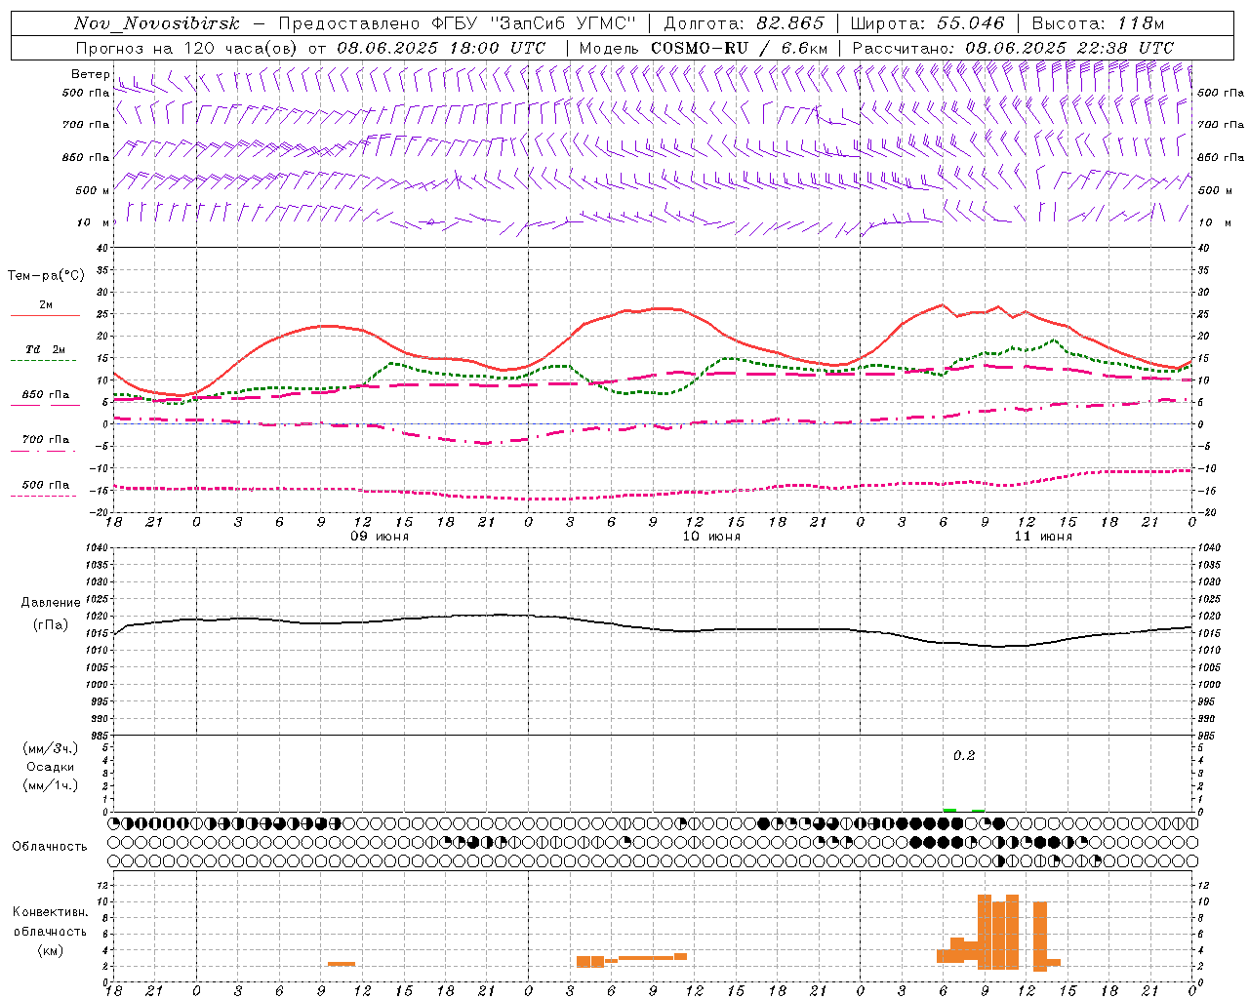Click the red 2м legend line sample
The height and width of the screenshot is (999, 1249).
45,316
